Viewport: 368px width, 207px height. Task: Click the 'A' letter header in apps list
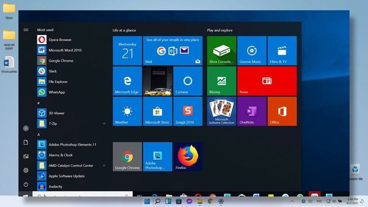(x=39, y=135)
